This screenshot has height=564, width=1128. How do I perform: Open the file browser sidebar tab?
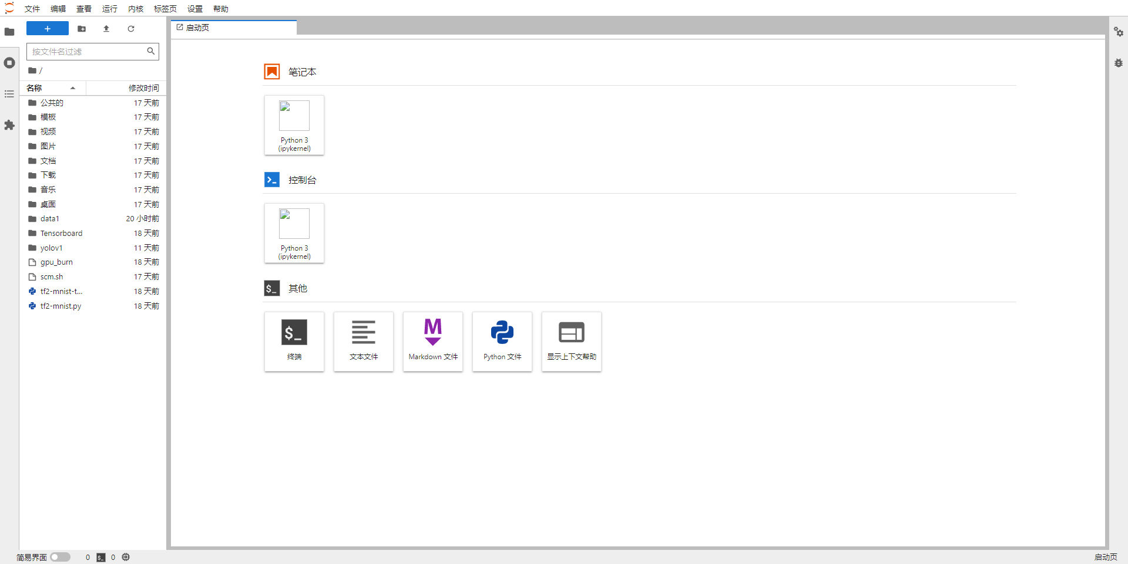tap(9, 32)
